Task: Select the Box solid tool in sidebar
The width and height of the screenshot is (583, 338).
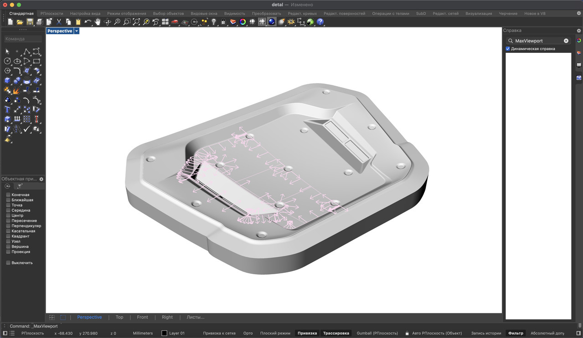Action: [7, 81]
